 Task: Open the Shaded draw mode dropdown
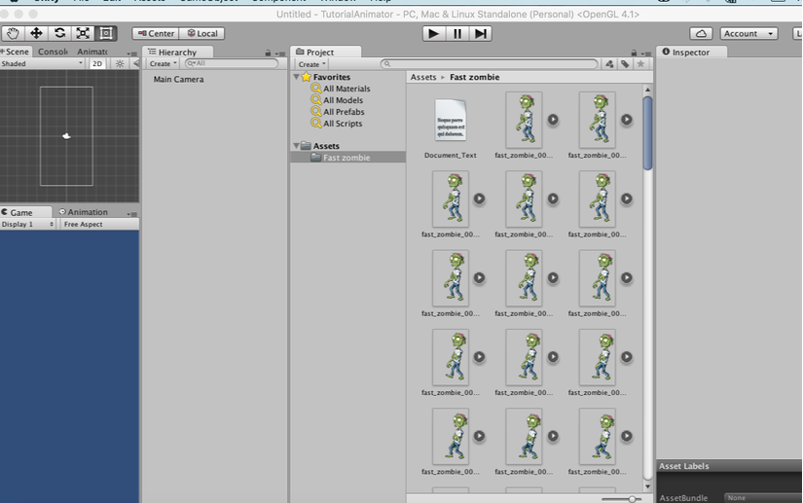[x=42, y=63]
